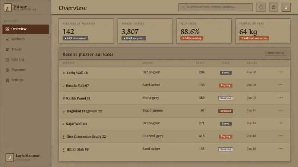Open the notifications bell

[261, 7]
